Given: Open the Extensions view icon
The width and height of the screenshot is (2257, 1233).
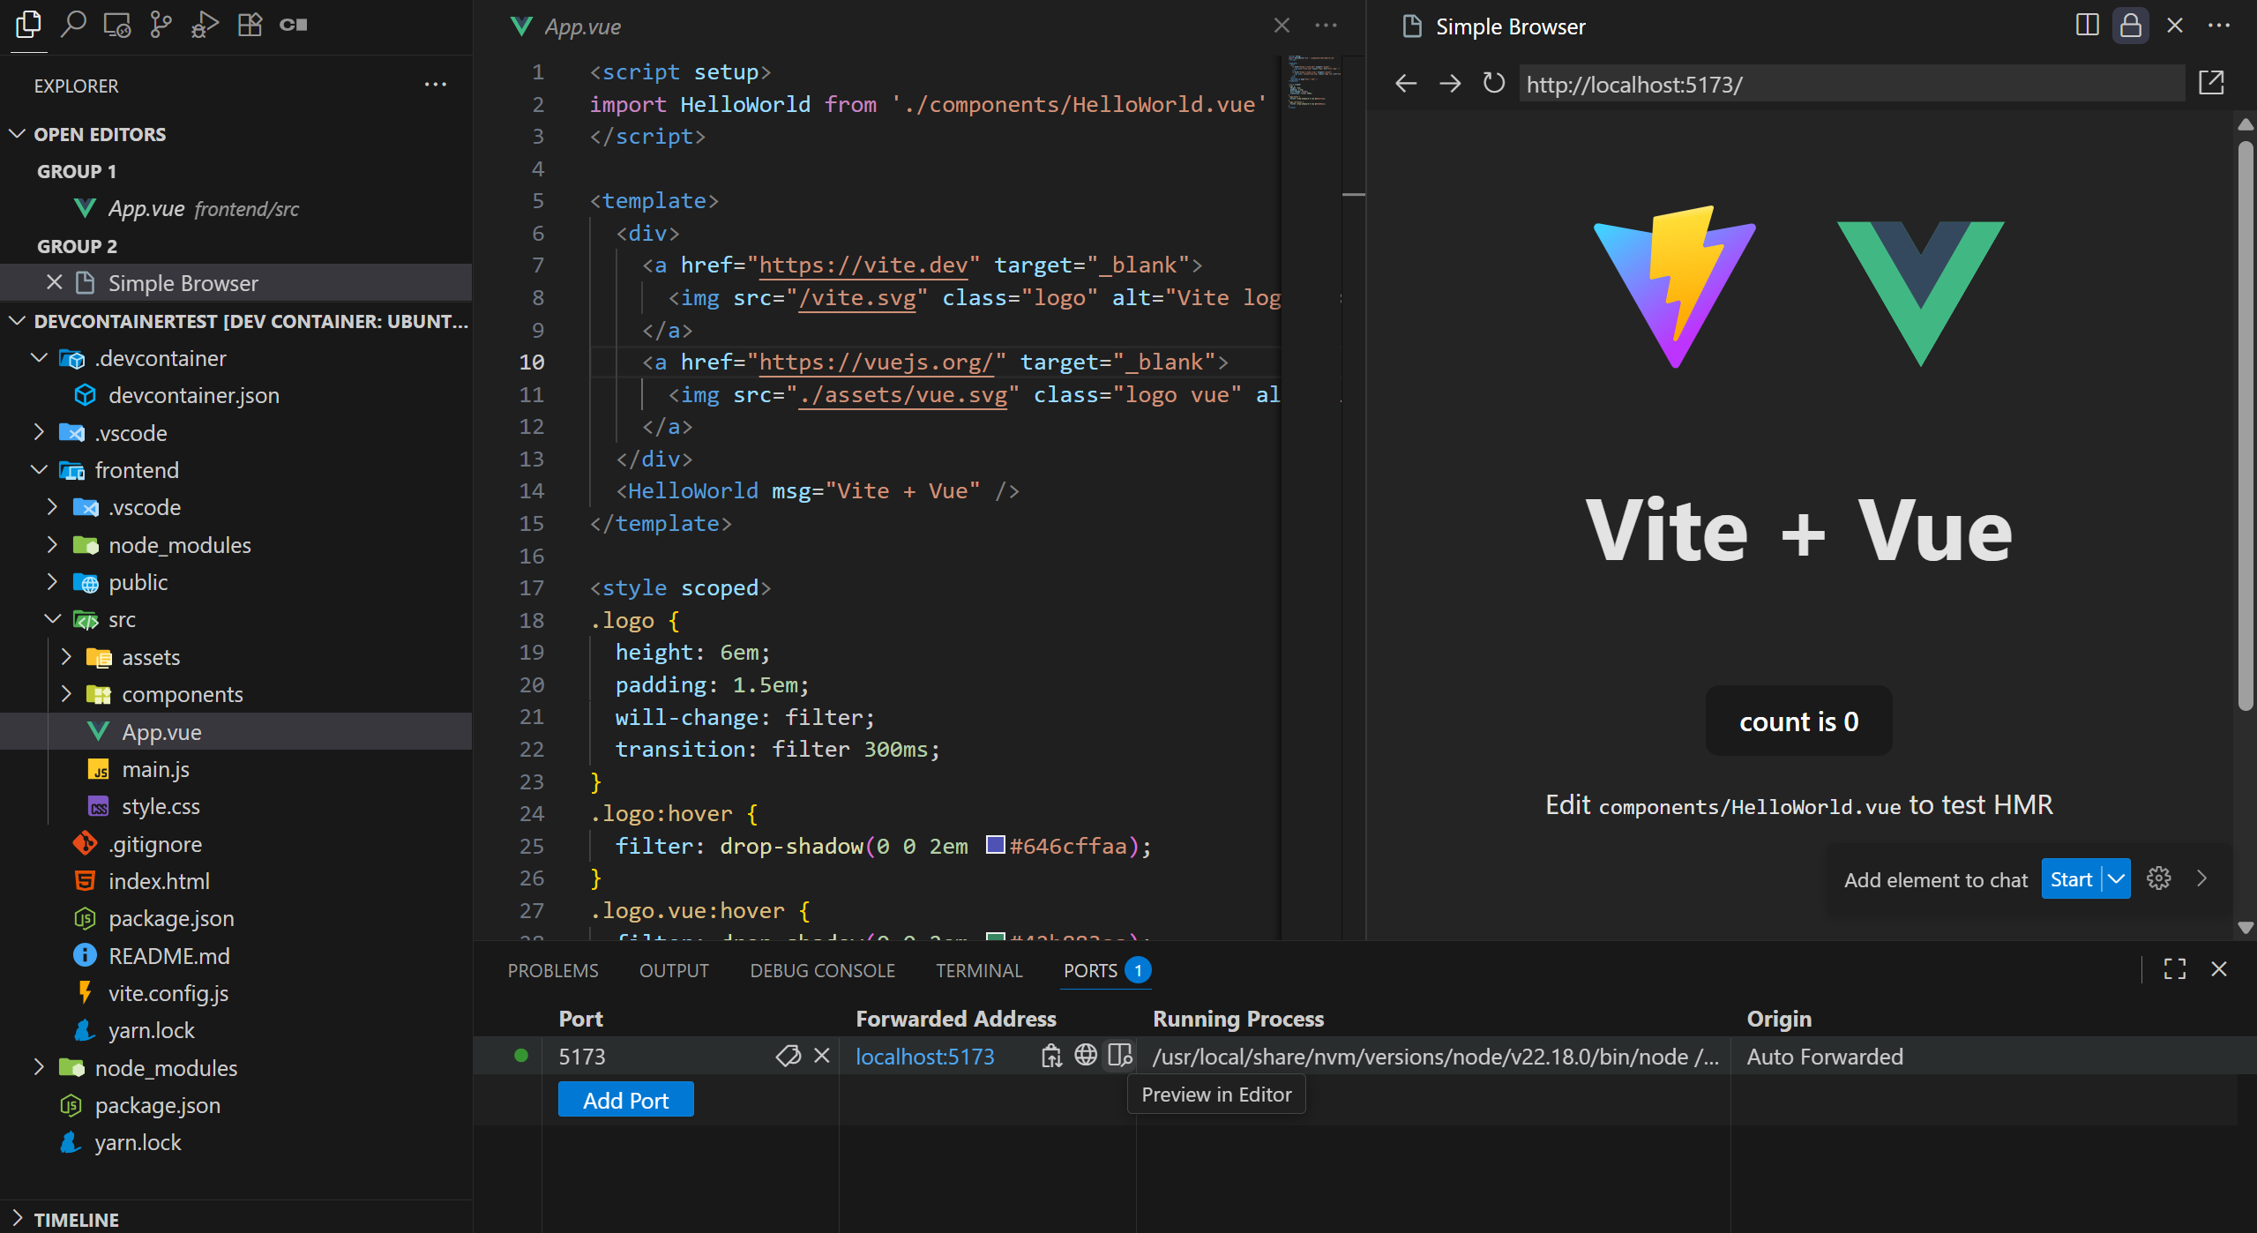Looking at the screenshot, I should click(x=250, y=25).
